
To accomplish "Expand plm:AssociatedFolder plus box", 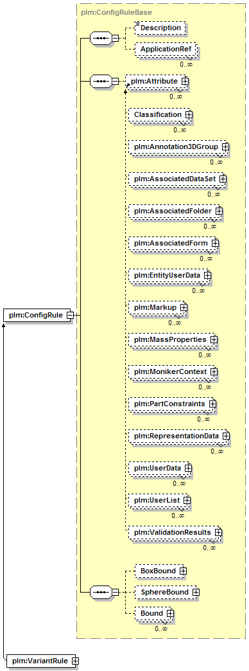I will (x=219, y=211).
